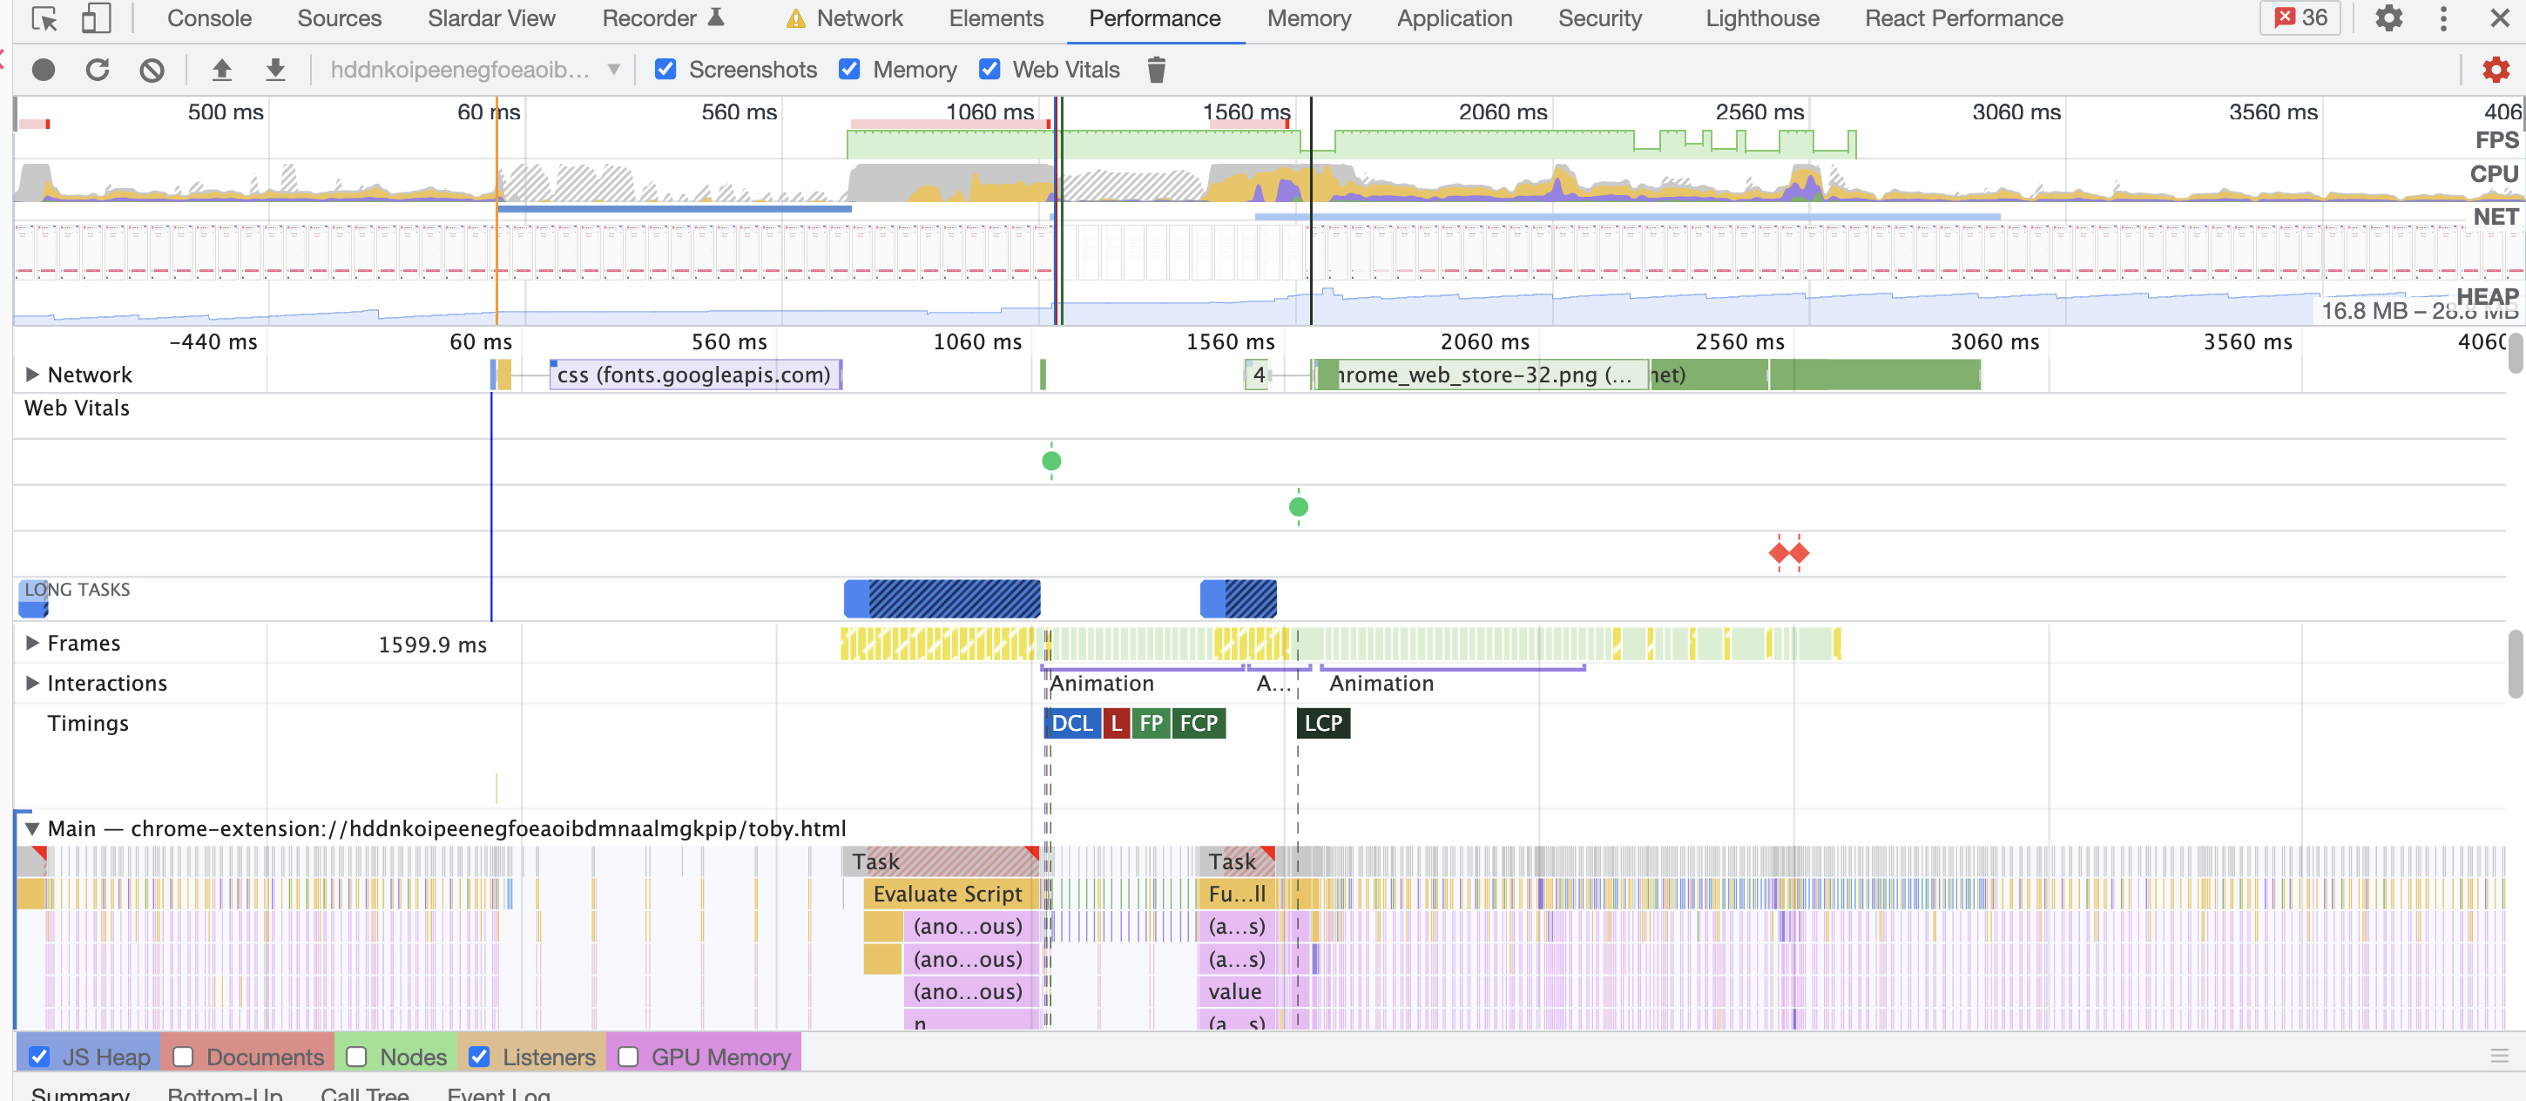Screen dimensions: 2526x1101
Task: Click the reload and profile icon
Action: point(97,70)
